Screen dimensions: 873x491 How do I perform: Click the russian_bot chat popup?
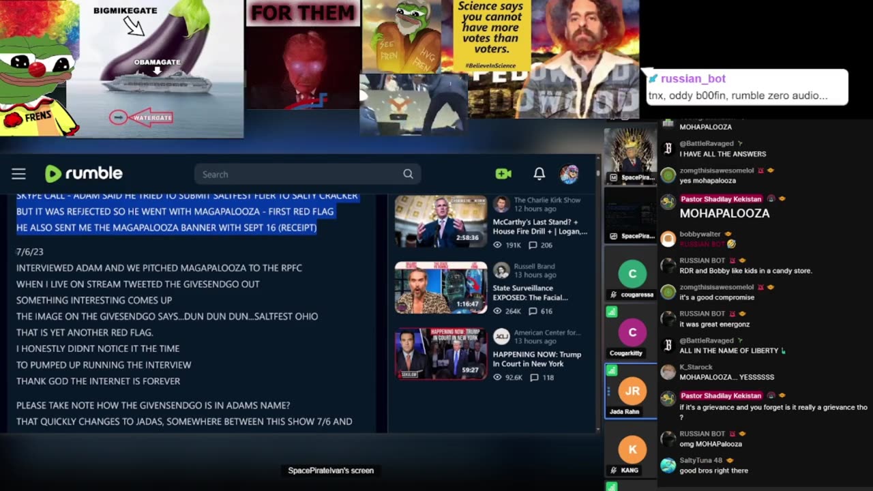coord(747,87)
